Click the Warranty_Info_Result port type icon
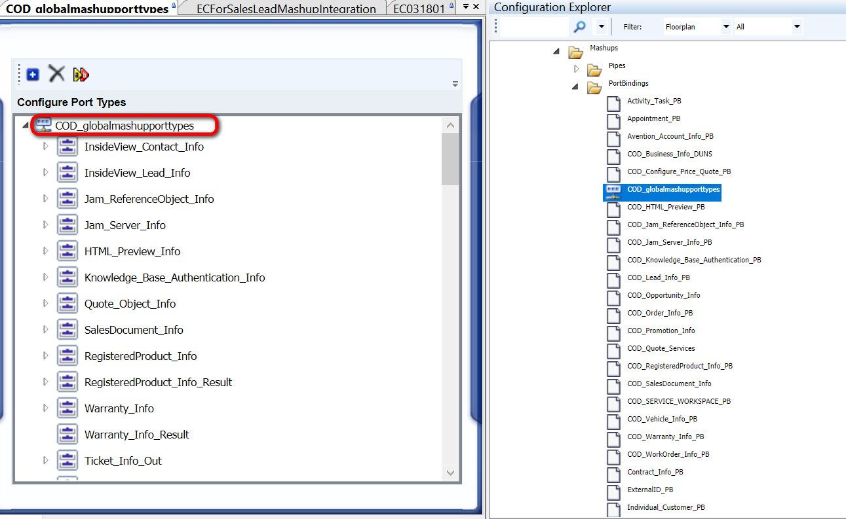The width and height of the screenshot is (846, 519). [x=67, y=435]
